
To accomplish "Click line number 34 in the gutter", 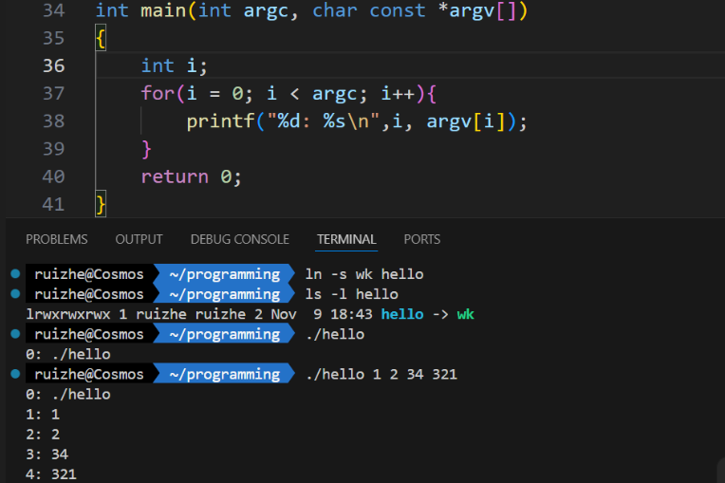I will 54,10.
